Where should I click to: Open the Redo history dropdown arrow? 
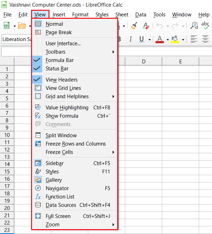(x=183, y=26)
